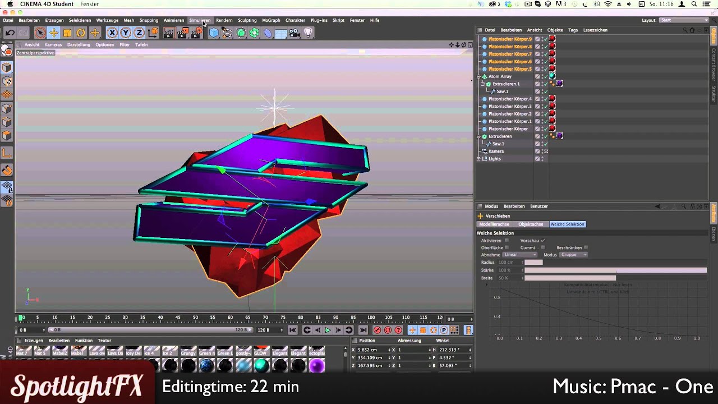Viewport: 718px width, 404px height.
Task: Open the NURBS generators icon
Action: (x=241, y=33)
